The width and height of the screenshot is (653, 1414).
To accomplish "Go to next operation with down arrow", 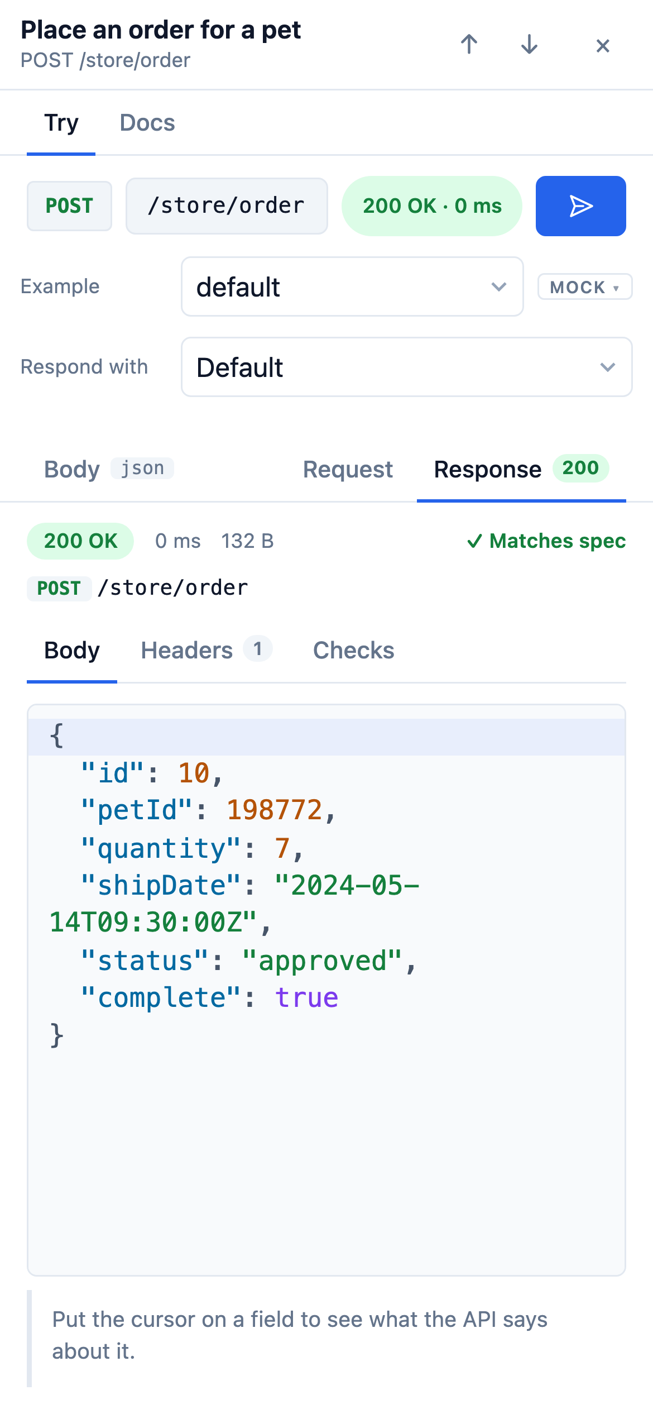I will point(529,45).
